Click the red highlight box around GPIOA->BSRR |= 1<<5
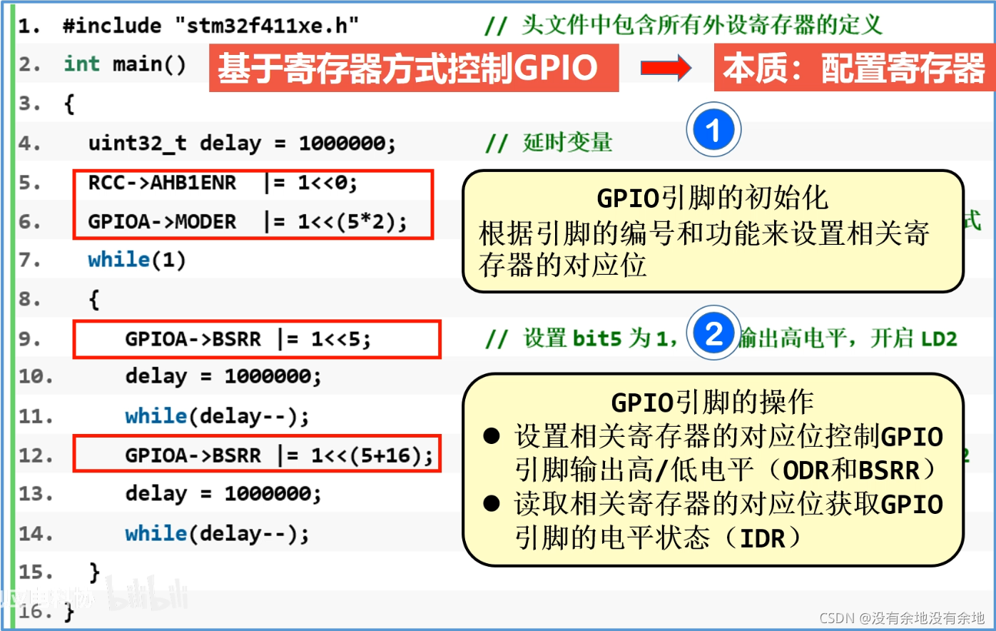 tap(258, 340)
